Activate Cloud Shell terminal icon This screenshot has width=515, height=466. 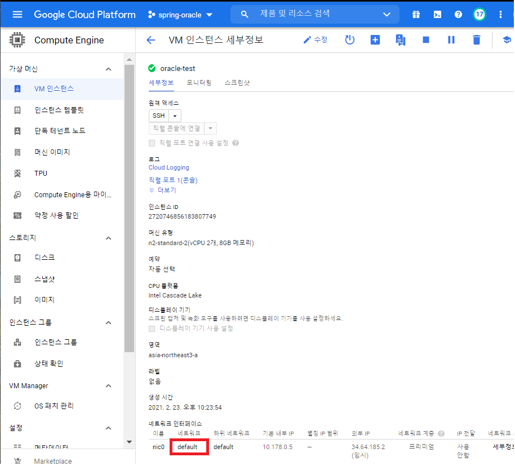(x=437, y=15)
